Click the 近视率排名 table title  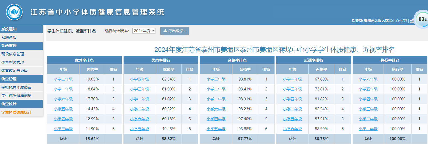point(314,60)
